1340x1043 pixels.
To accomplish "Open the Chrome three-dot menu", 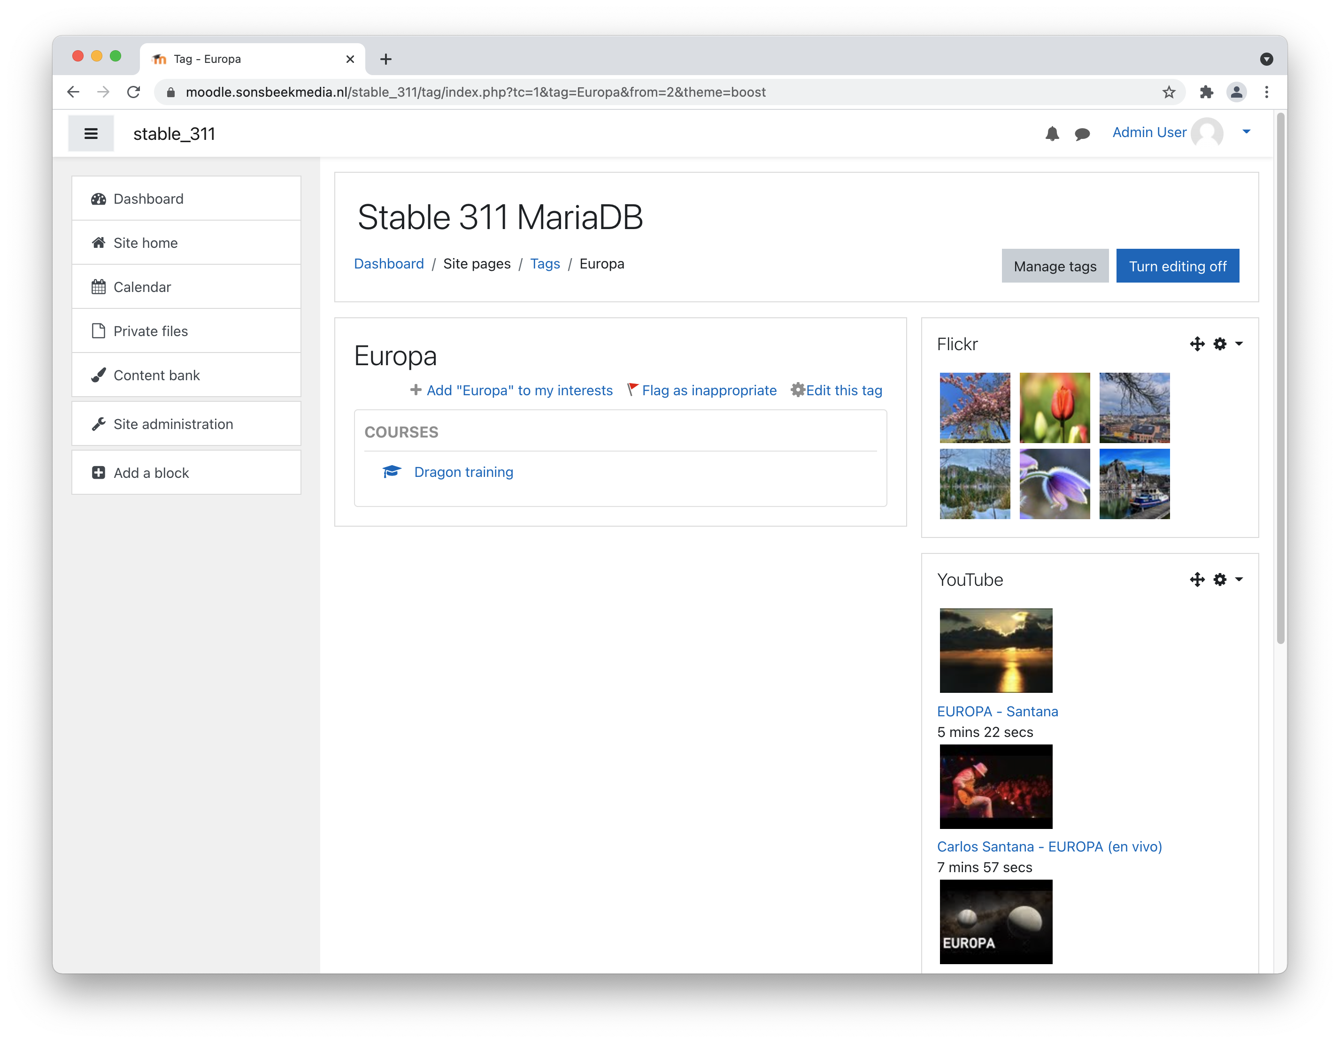I will pyautogui.click(x=1266, y=92).
